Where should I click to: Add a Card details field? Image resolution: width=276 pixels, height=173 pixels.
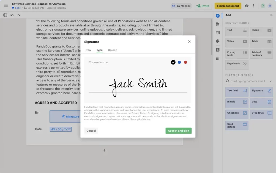(x=237, y=125)
